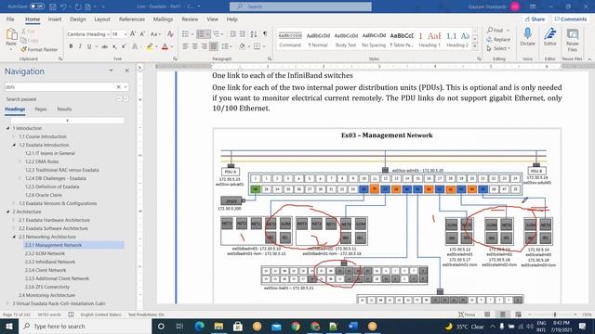Select 2.3.2 ILOM Network heading

pos(45,253)
